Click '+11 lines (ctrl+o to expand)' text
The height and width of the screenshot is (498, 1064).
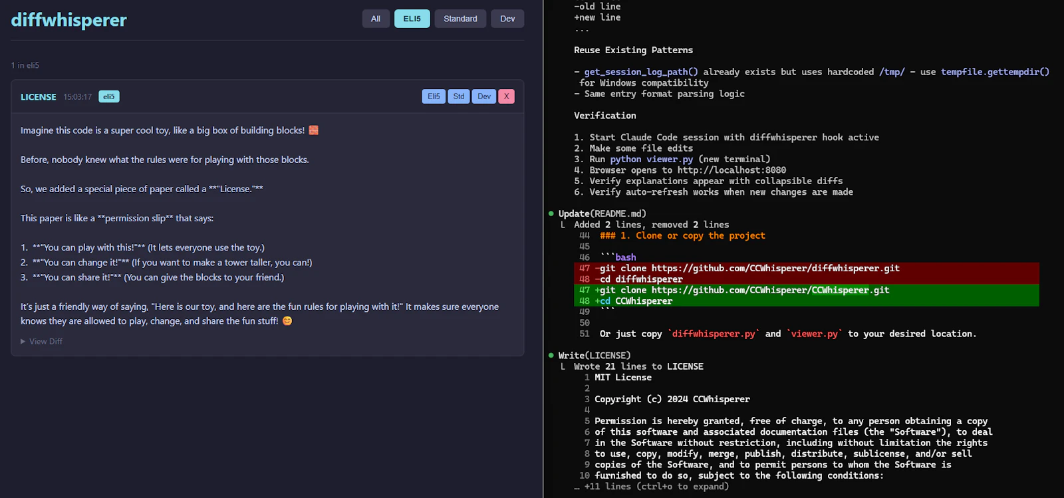pyautogui.click(x=656, y=486)
